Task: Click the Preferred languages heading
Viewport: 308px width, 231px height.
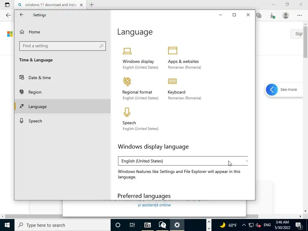Action: (x=144, y=196)
